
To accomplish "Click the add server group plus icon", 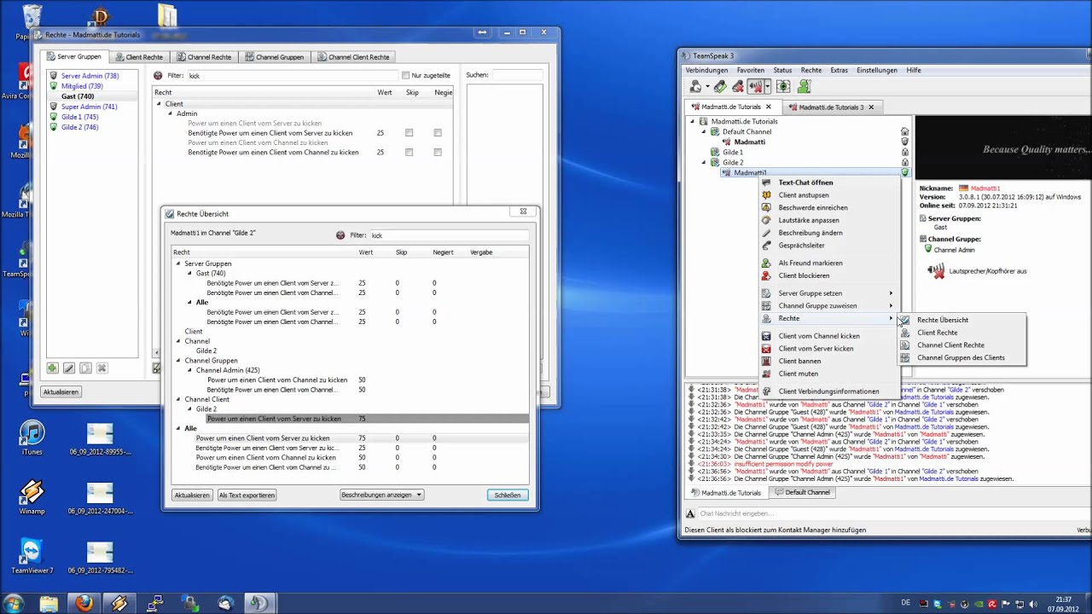I will [53, 368].
